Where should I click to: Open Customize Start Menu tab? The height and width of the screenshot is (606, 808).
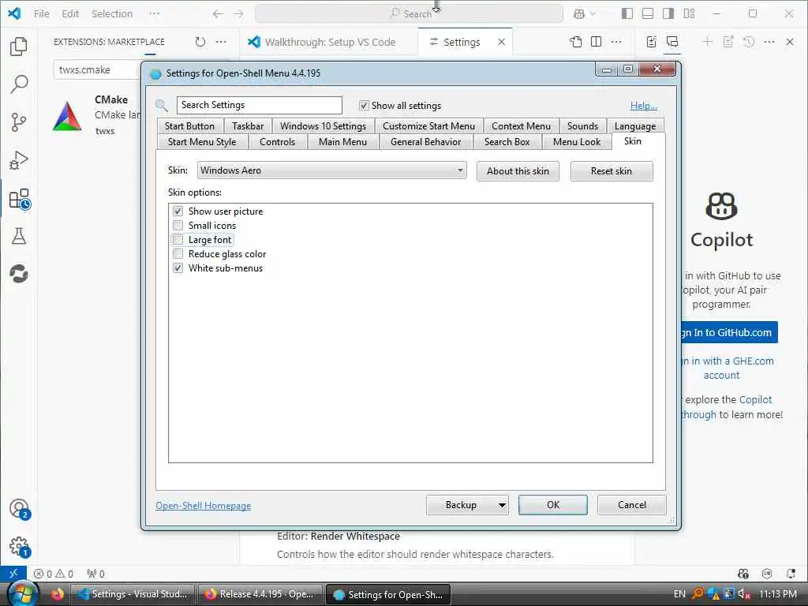click(x=428, y=126)
